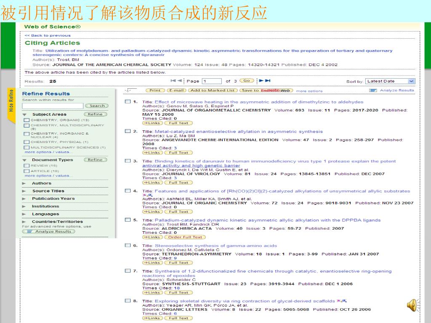Open Metal-catalyzed enantioselective allylation article
The width and height of the screenshot is (431, 323).
point(239,132)
